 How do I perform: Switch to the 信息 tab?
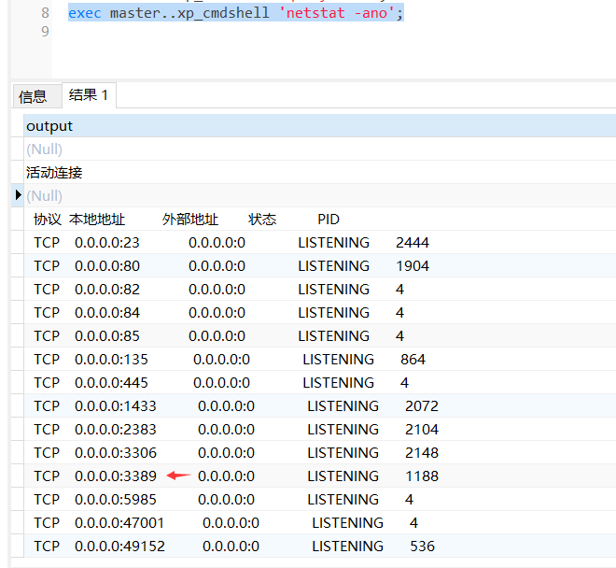coord(33,96)
